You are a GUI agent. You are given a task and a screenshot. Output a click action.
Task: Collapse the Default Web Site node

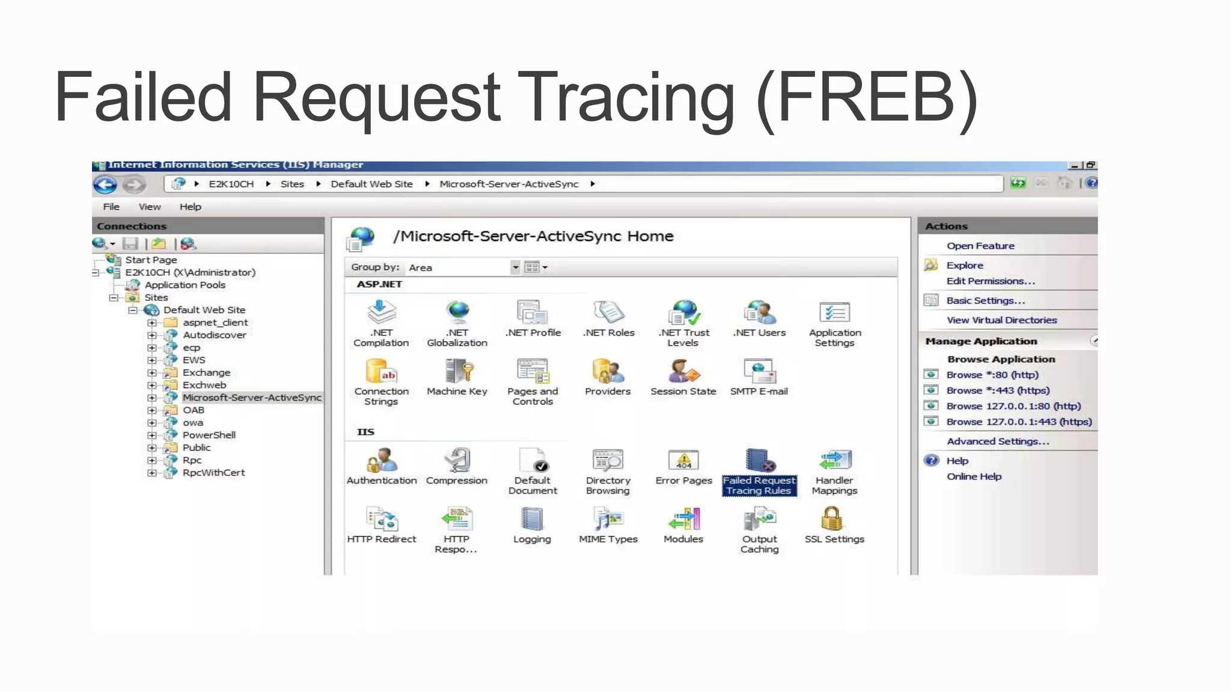133,311
